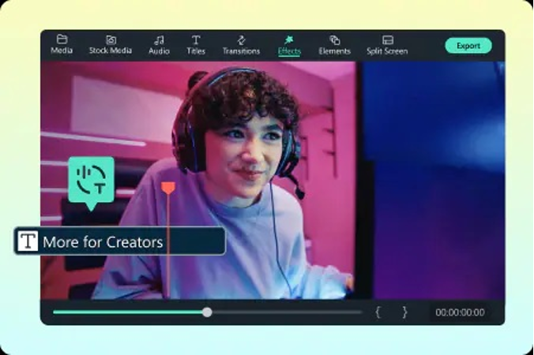Click the unplayed gray section of progress bar
This screenshot has height=355, width=534.
[x=284, y=312]
